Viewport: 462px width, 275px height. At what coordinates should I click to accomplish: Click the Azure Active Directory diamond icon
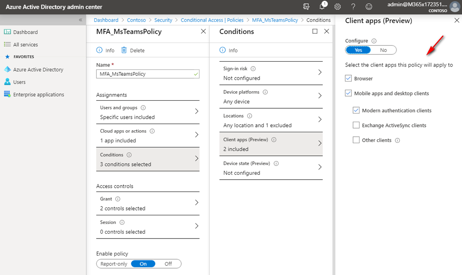(x=7, y=69)
